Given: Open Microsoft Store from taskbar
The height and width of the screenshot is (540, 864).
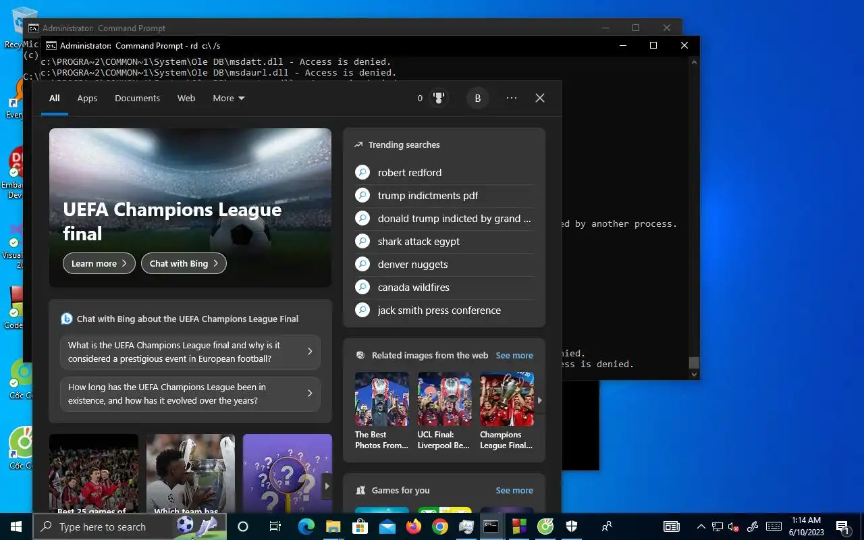Looking at the screenshot, I should [360, 526].
